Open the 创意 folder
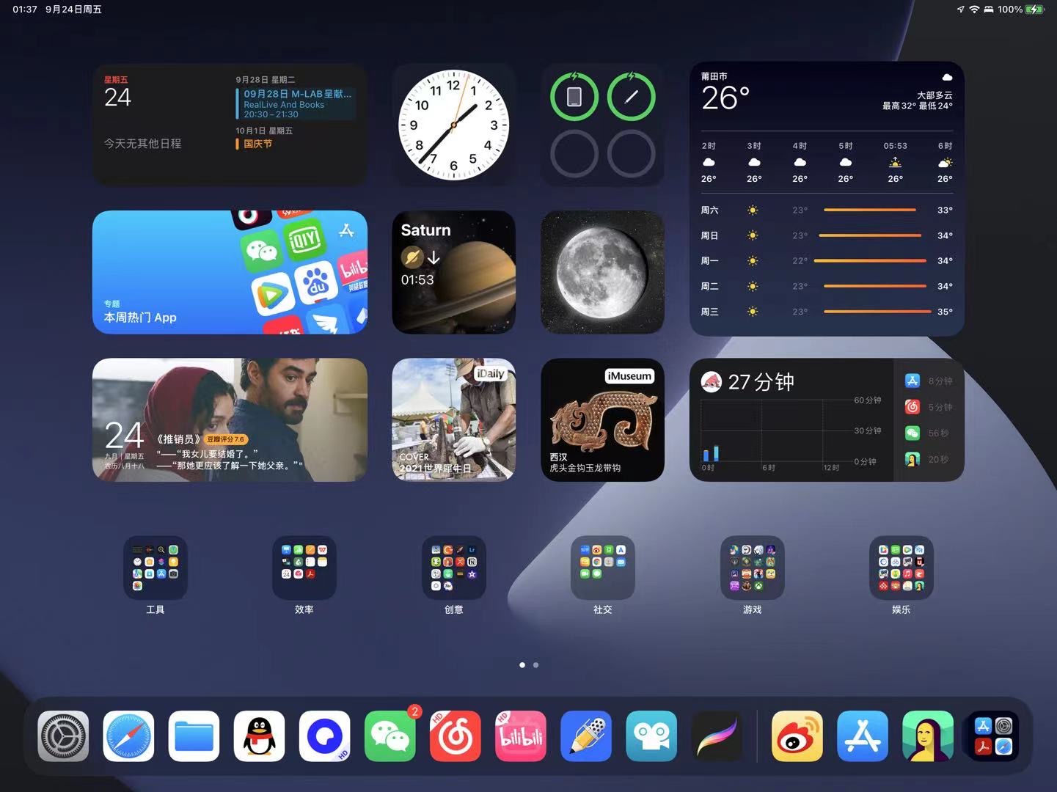 (x=453, y=568)
